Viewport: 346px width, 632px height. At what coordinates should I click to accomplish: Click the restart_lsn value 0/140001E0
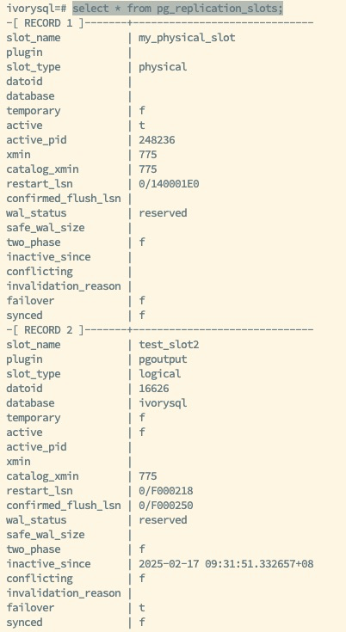169,184
